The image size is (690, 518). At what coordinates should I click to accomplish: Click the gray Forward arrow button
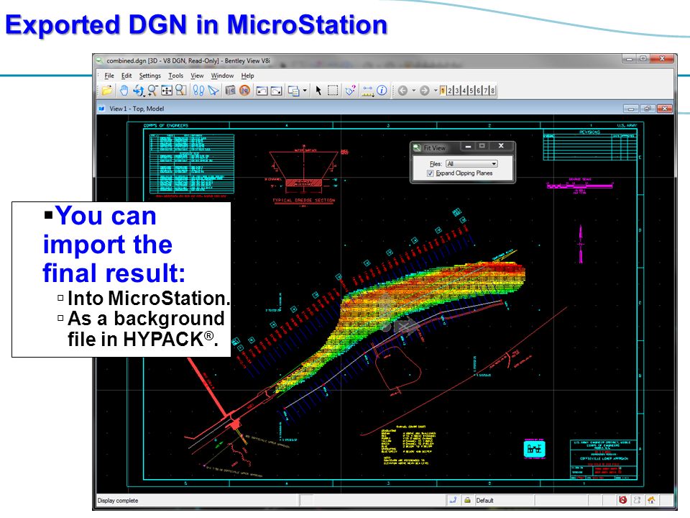point(425,91)
